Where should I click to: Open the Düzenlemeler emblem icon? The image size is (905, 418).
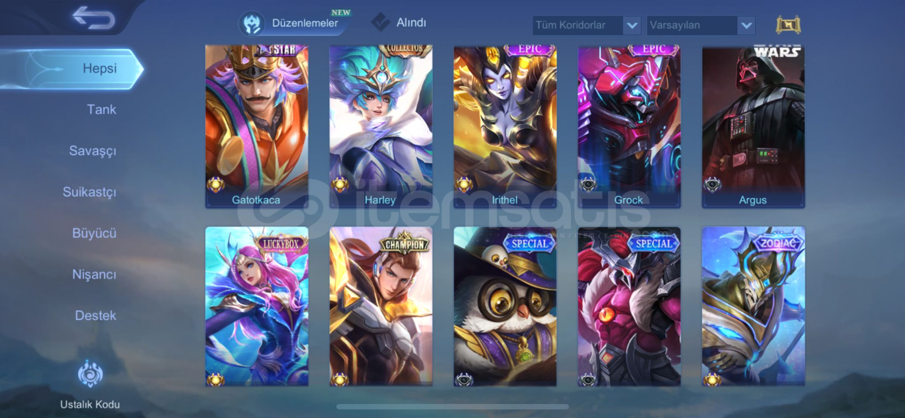(x=252, y=24)
